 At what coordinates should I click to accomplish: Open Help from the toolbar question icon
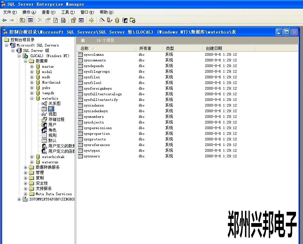[74, 20]
